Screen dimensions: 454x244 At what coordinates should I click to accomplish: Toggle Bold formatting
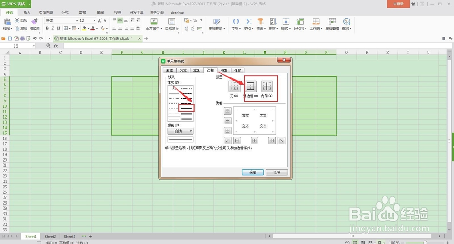point(47,29)
